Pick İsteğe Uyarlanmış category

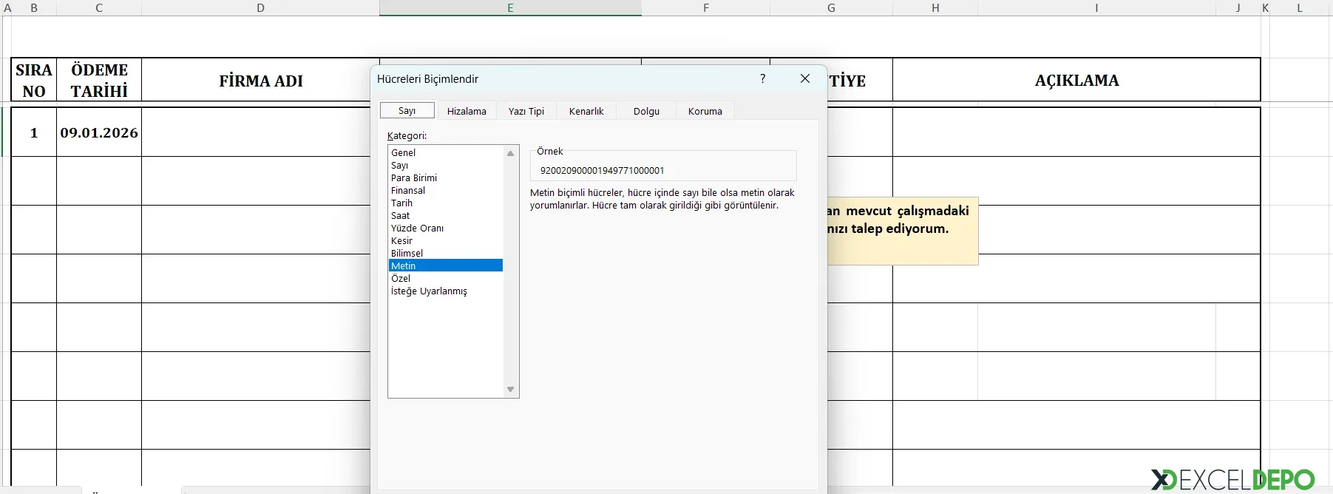429,291
